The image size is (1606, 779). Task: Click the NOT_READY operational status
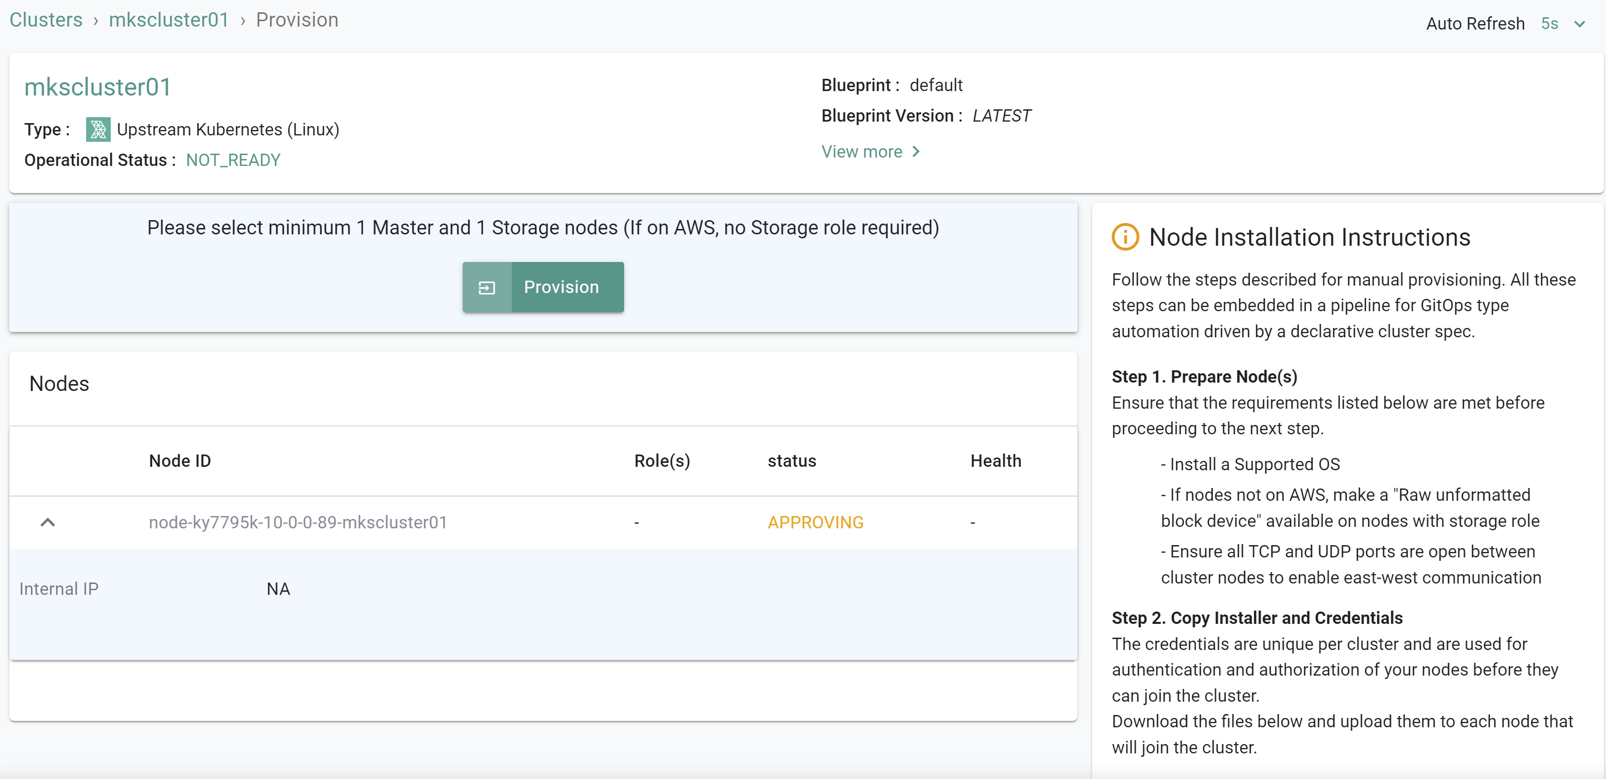233,161
